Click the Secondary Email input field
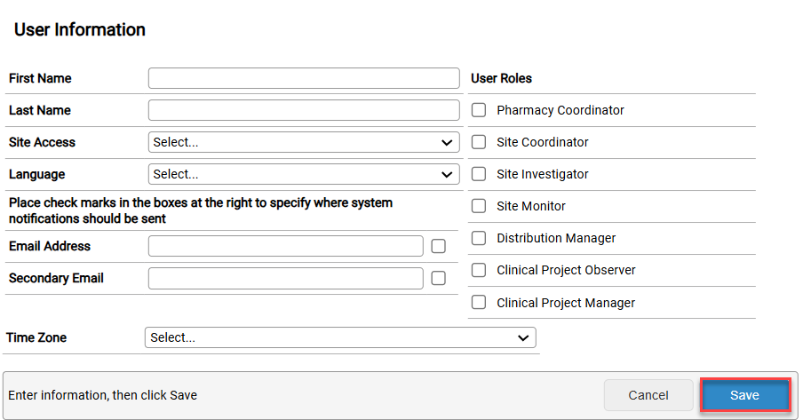 (285, 278)
